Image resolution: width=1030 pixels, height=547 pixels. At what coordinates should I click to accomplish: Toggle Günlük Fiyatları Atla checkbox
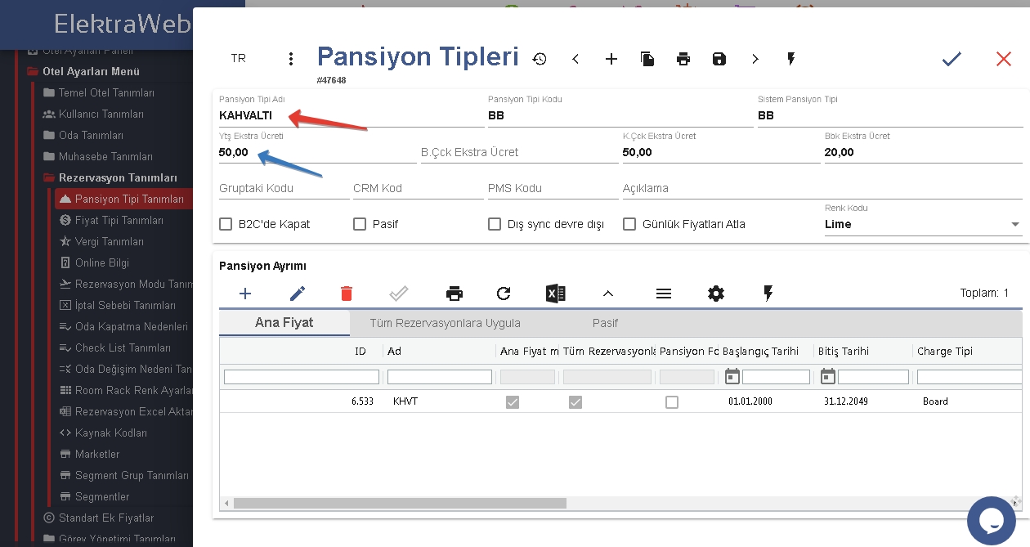tap(629, 224)
